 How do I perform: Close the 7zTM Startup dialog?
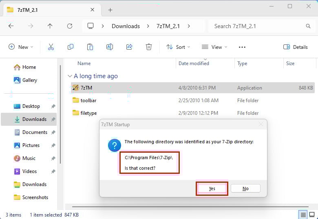261,124
